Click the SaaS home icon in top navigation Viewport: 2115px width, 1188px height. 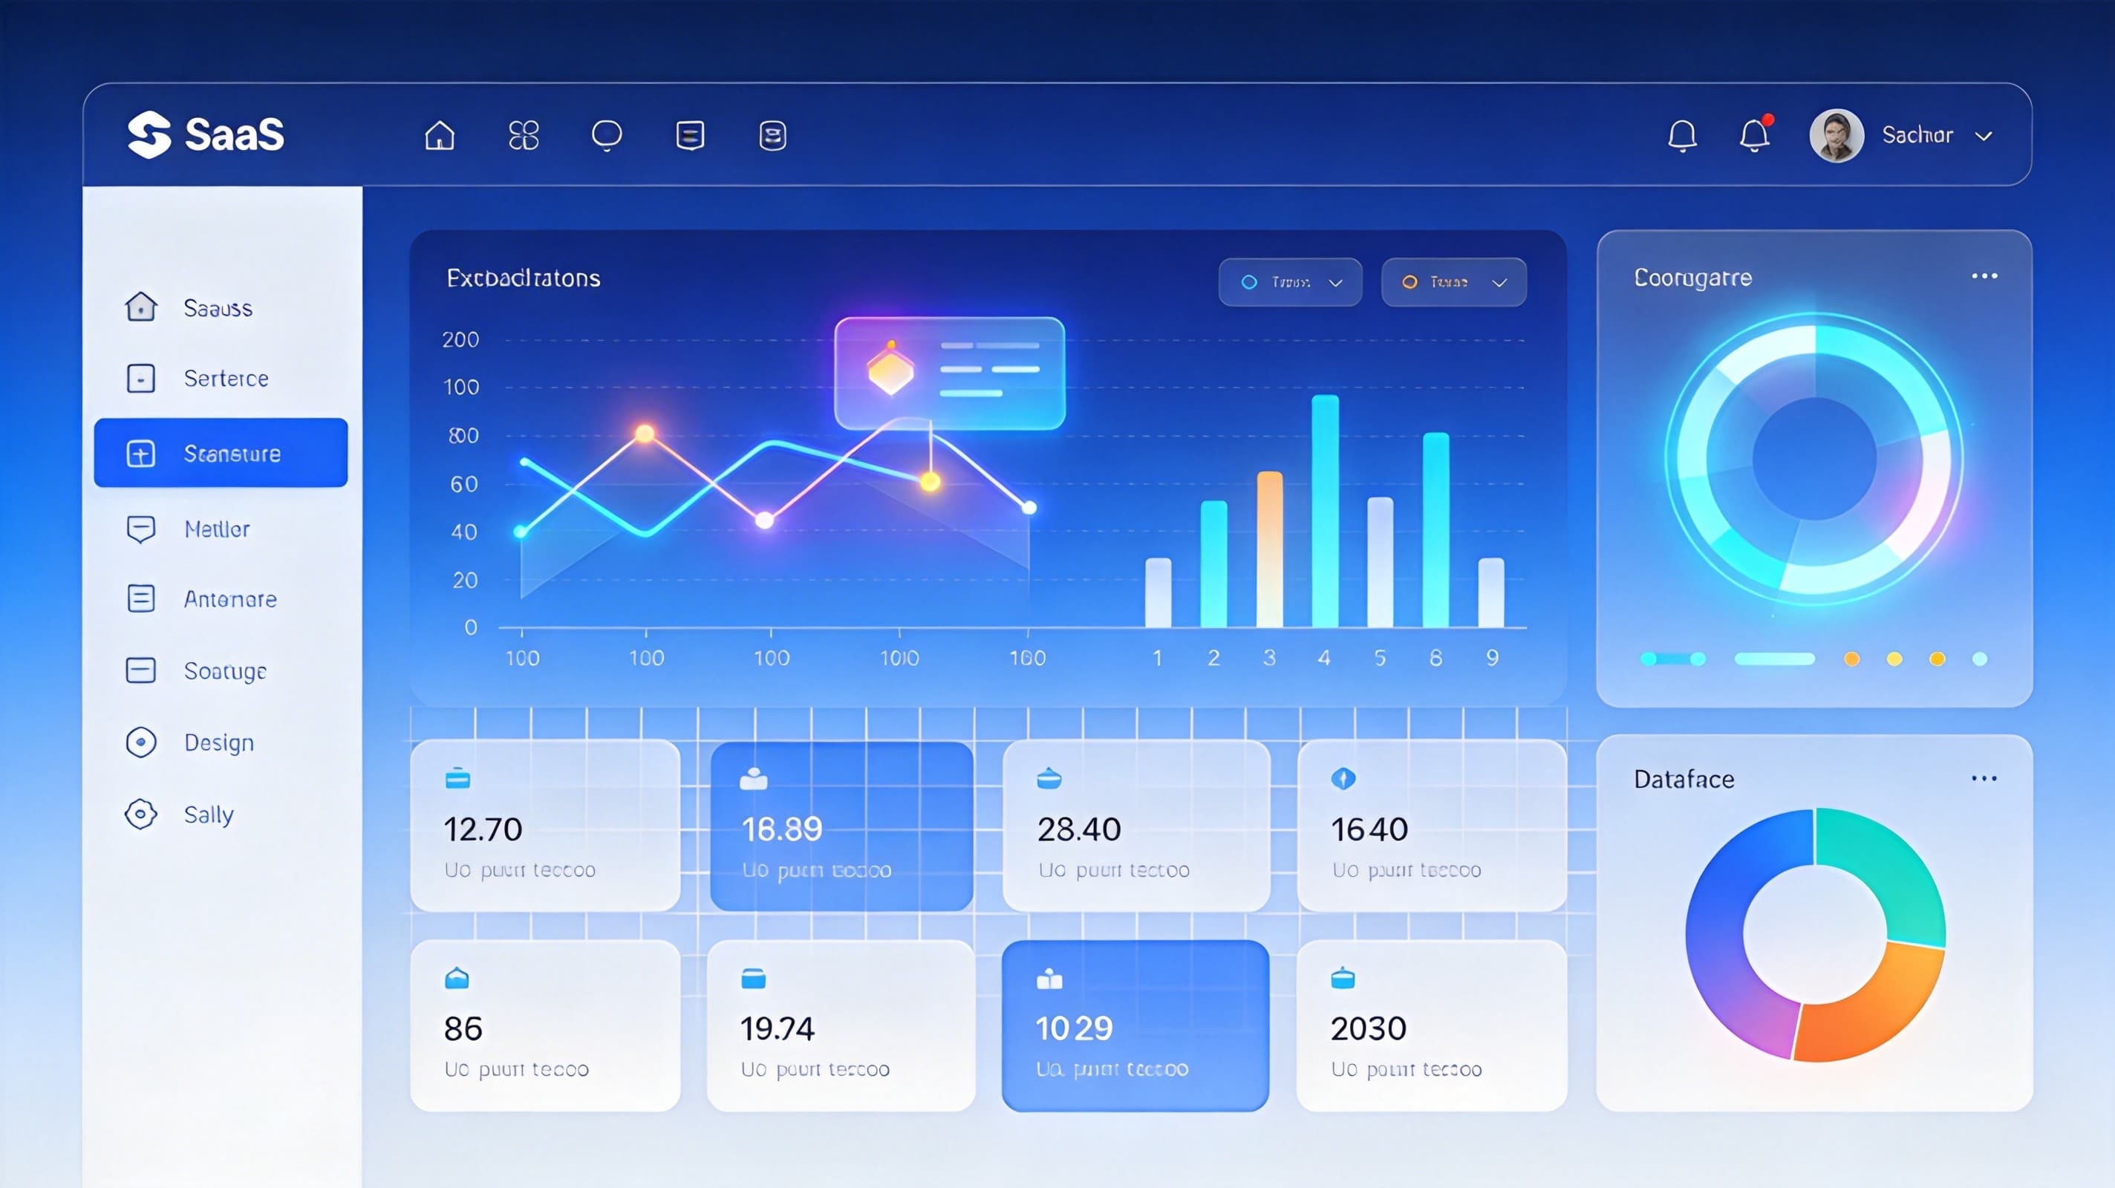point(441,135)
